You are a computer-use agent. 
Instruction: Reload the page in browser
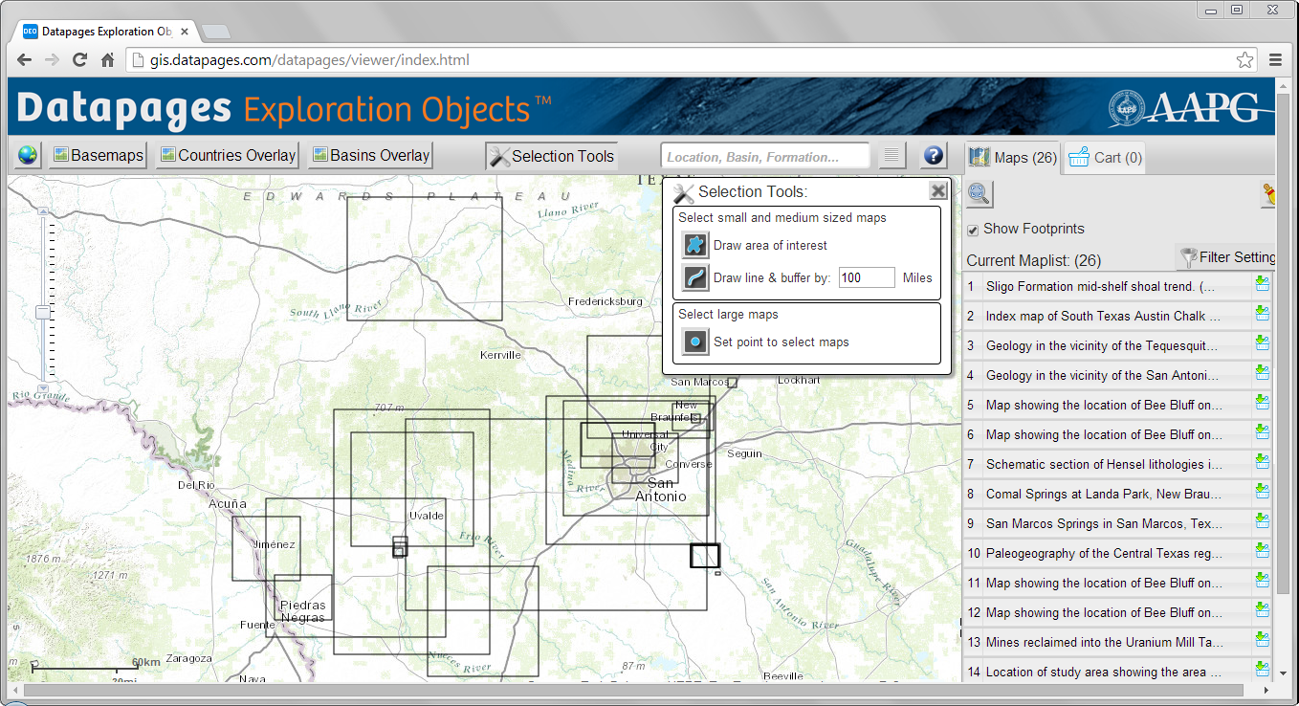pos(80,60)
